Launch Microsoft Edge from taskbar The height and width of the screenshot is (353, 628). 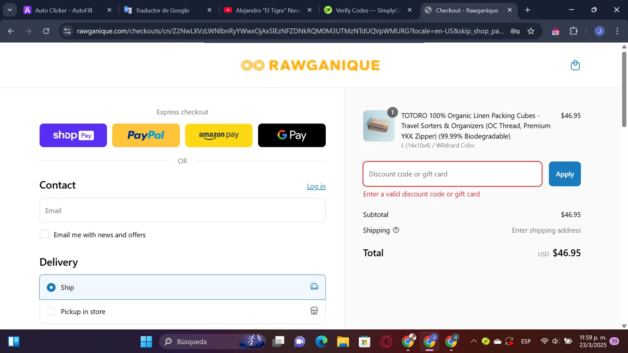point(322,342)
